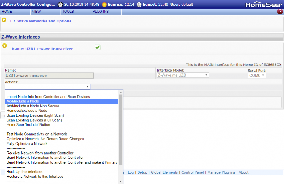Choose Remove/Exclude a Node from list
Viewport: 284px width, 184px height.
27,111
